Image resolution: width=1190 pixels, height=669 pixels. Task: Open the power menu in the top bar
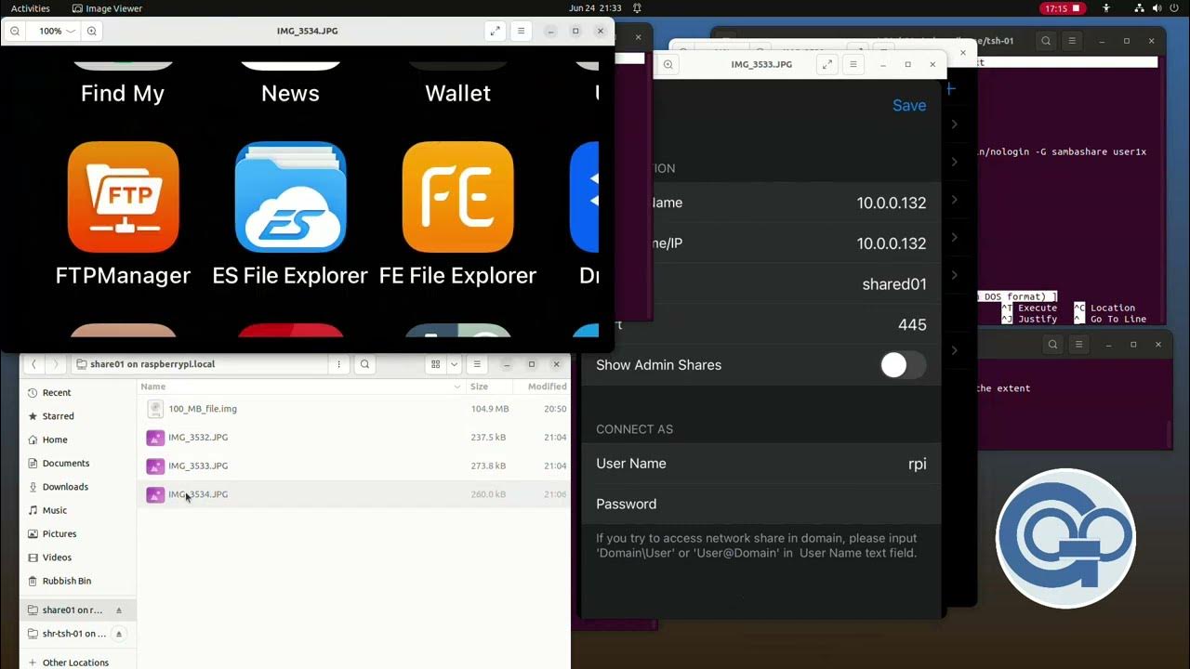point(1174,8)
